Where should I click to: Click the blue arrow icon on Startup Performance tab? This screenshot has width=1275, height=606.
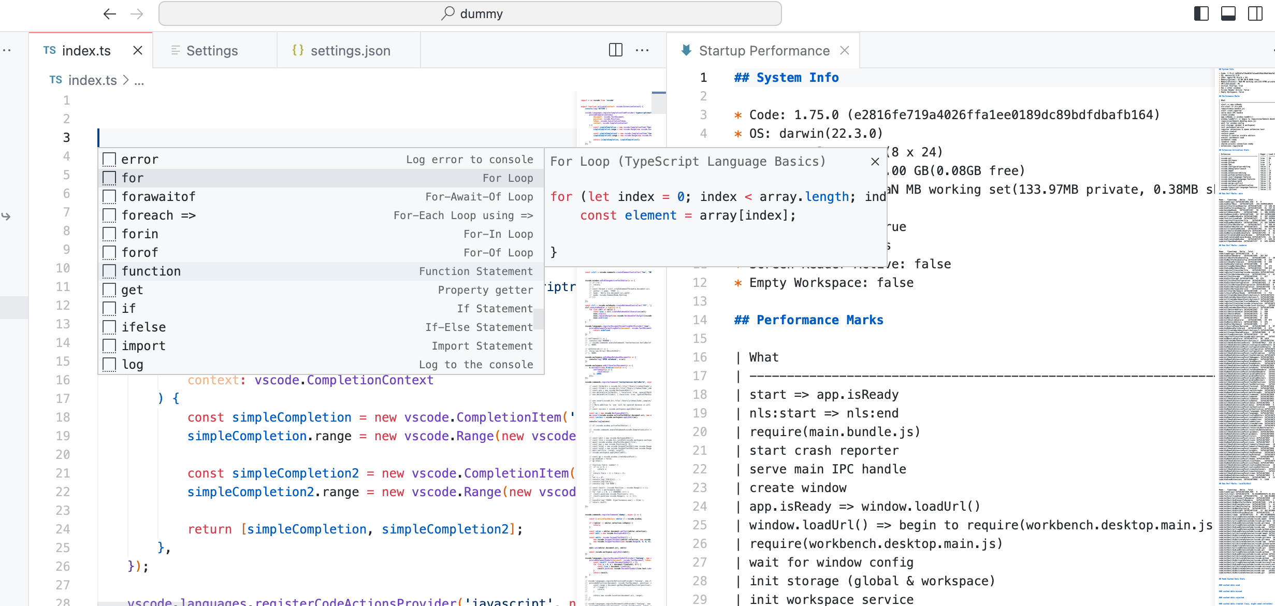pyautogui.click(x=686, y=50)
